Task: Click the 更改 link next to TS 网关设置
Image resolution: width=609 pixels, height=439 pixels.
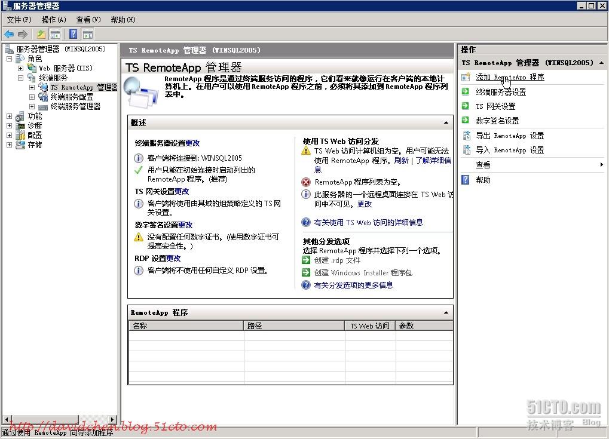Action: point(182,191)
